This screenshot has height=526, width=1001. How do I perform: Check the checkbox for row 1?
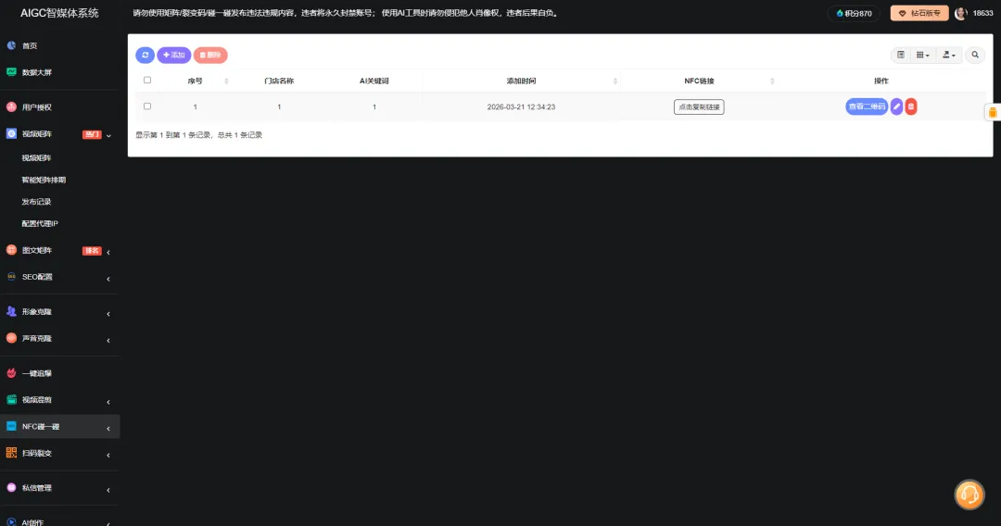147,106
